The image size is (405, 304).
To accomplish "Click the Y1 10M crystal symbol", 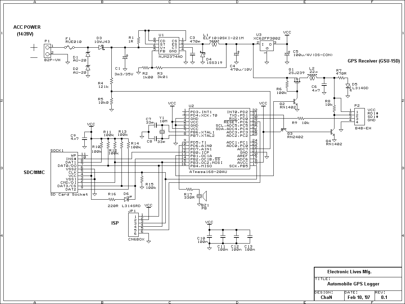I will (x=162, y=131).
